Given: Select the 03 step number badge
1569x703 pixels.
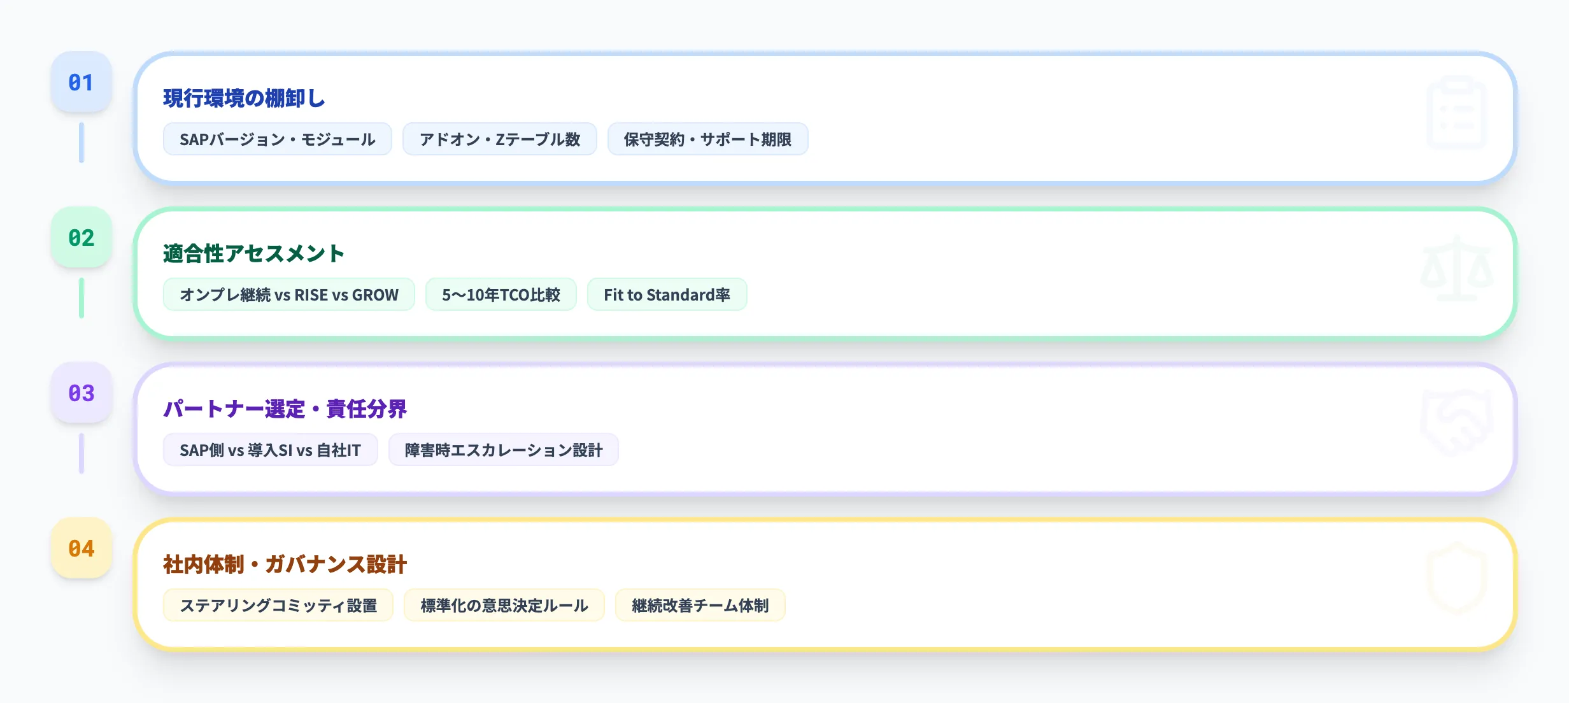Looking at the screenshot, I should tap(81, 394).
